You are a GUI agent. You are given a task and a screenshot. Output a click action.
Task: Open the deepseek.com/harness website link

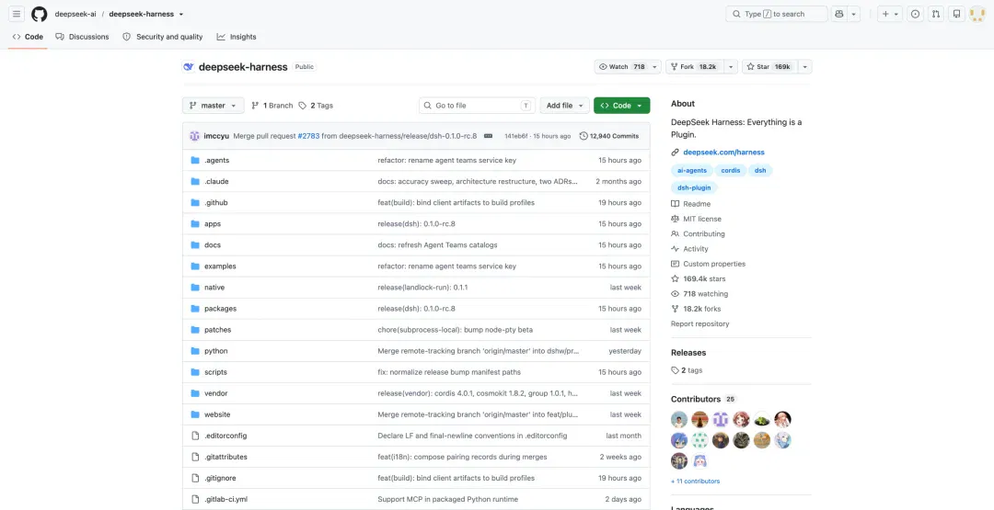tap(723, 153)
